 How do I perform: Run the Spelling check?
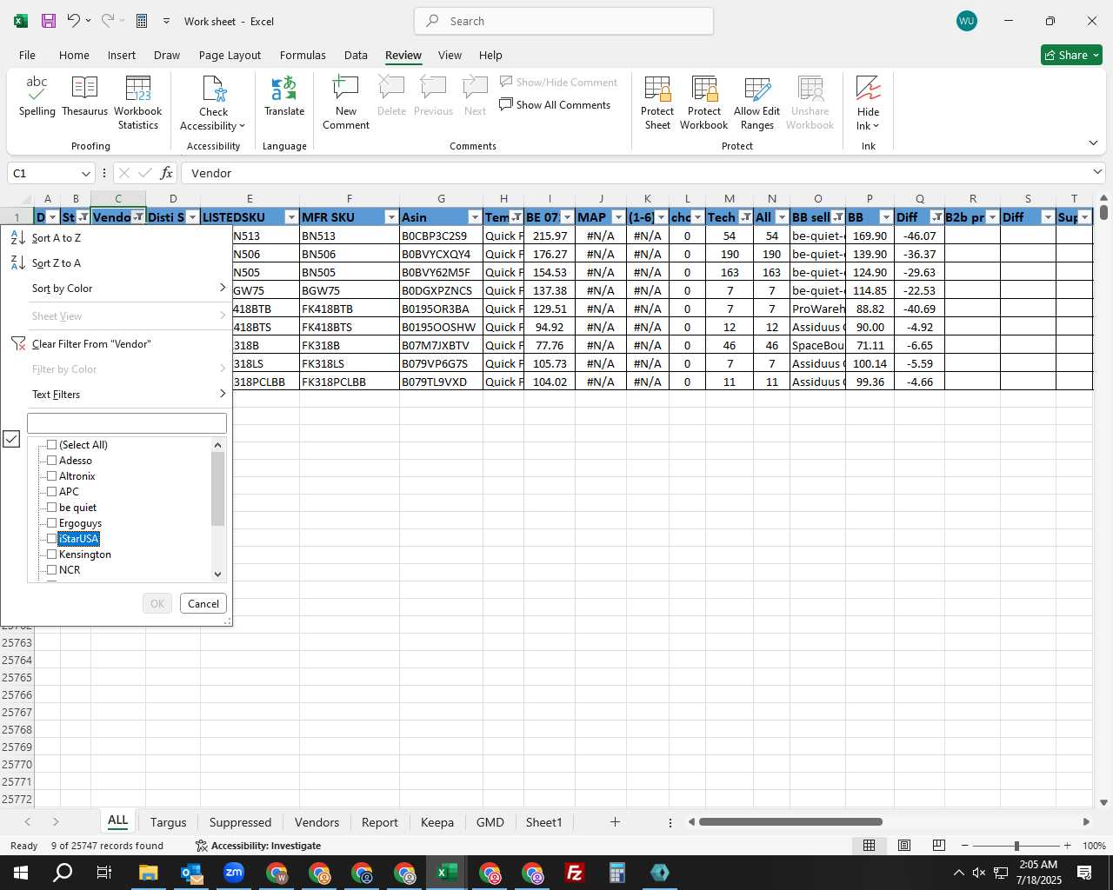pos(37,96)
